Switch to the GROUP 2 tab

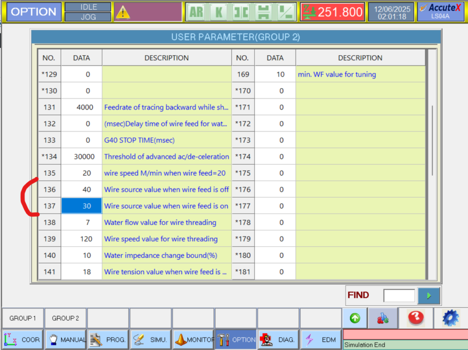click(x=65, y=318)
